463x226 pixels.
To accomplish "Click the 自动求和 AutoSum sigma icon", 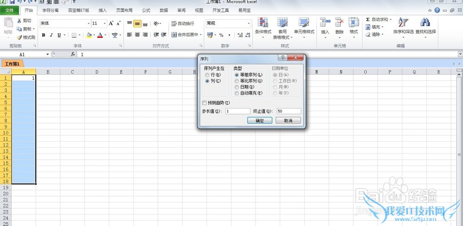I will (368, 20).
